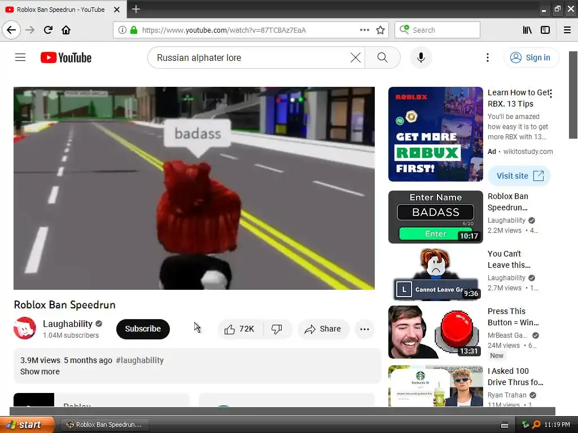The height and width of the screenshot is (433, 578).
Task: Select Roblox Ban Speedrun taskbar window button
Action: (104, 425)
